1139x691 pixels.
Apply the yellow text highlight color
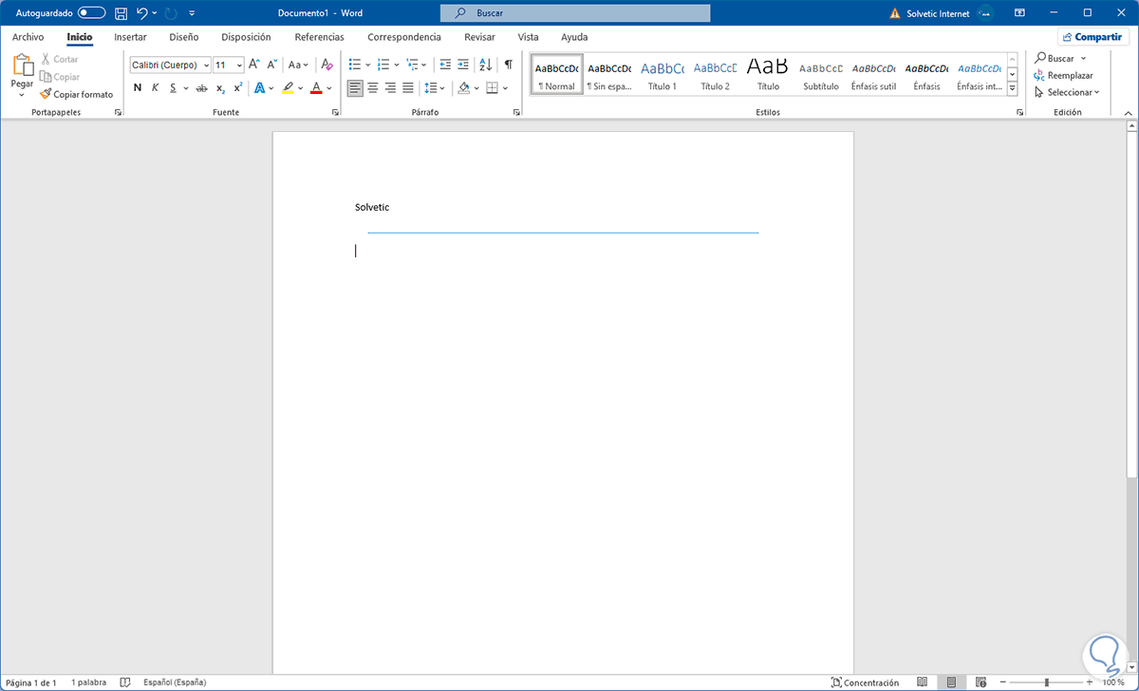pos(288,88)
